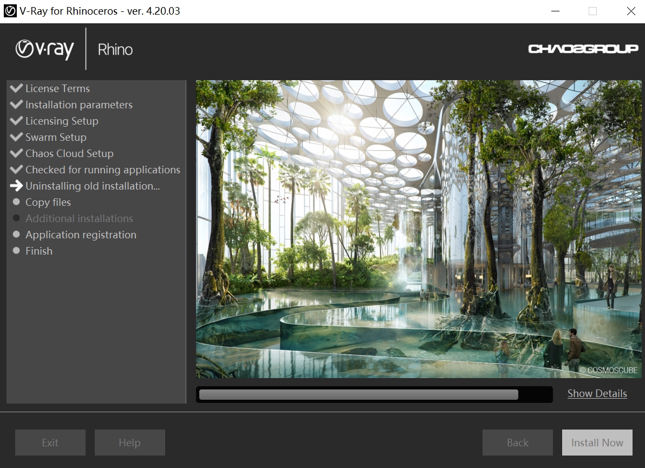Click the greenhouse render splash image
Image resolution: width=645 pixels, height=468 pixels.
(x=419, y=229)
